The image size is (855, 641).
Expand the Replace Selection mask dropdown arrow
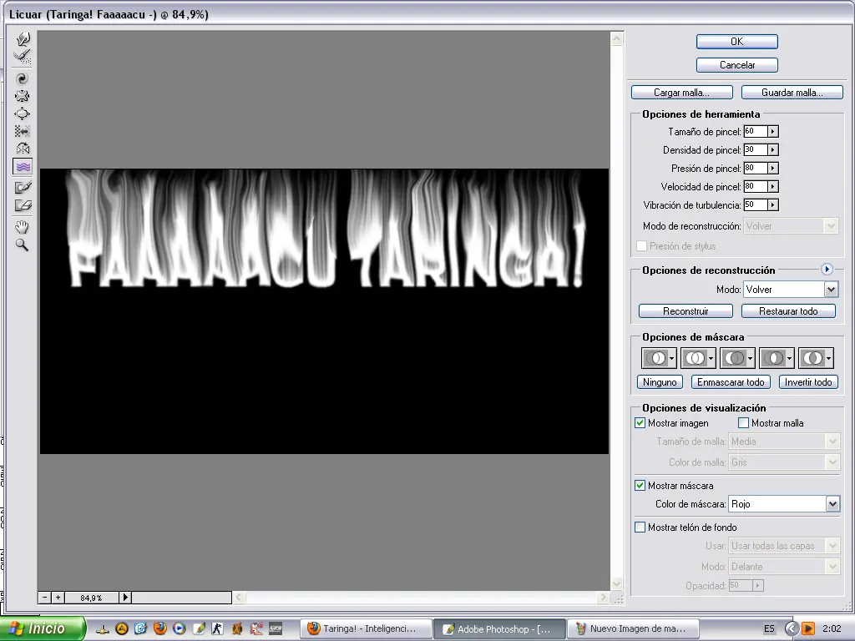(x=672, y=359)
